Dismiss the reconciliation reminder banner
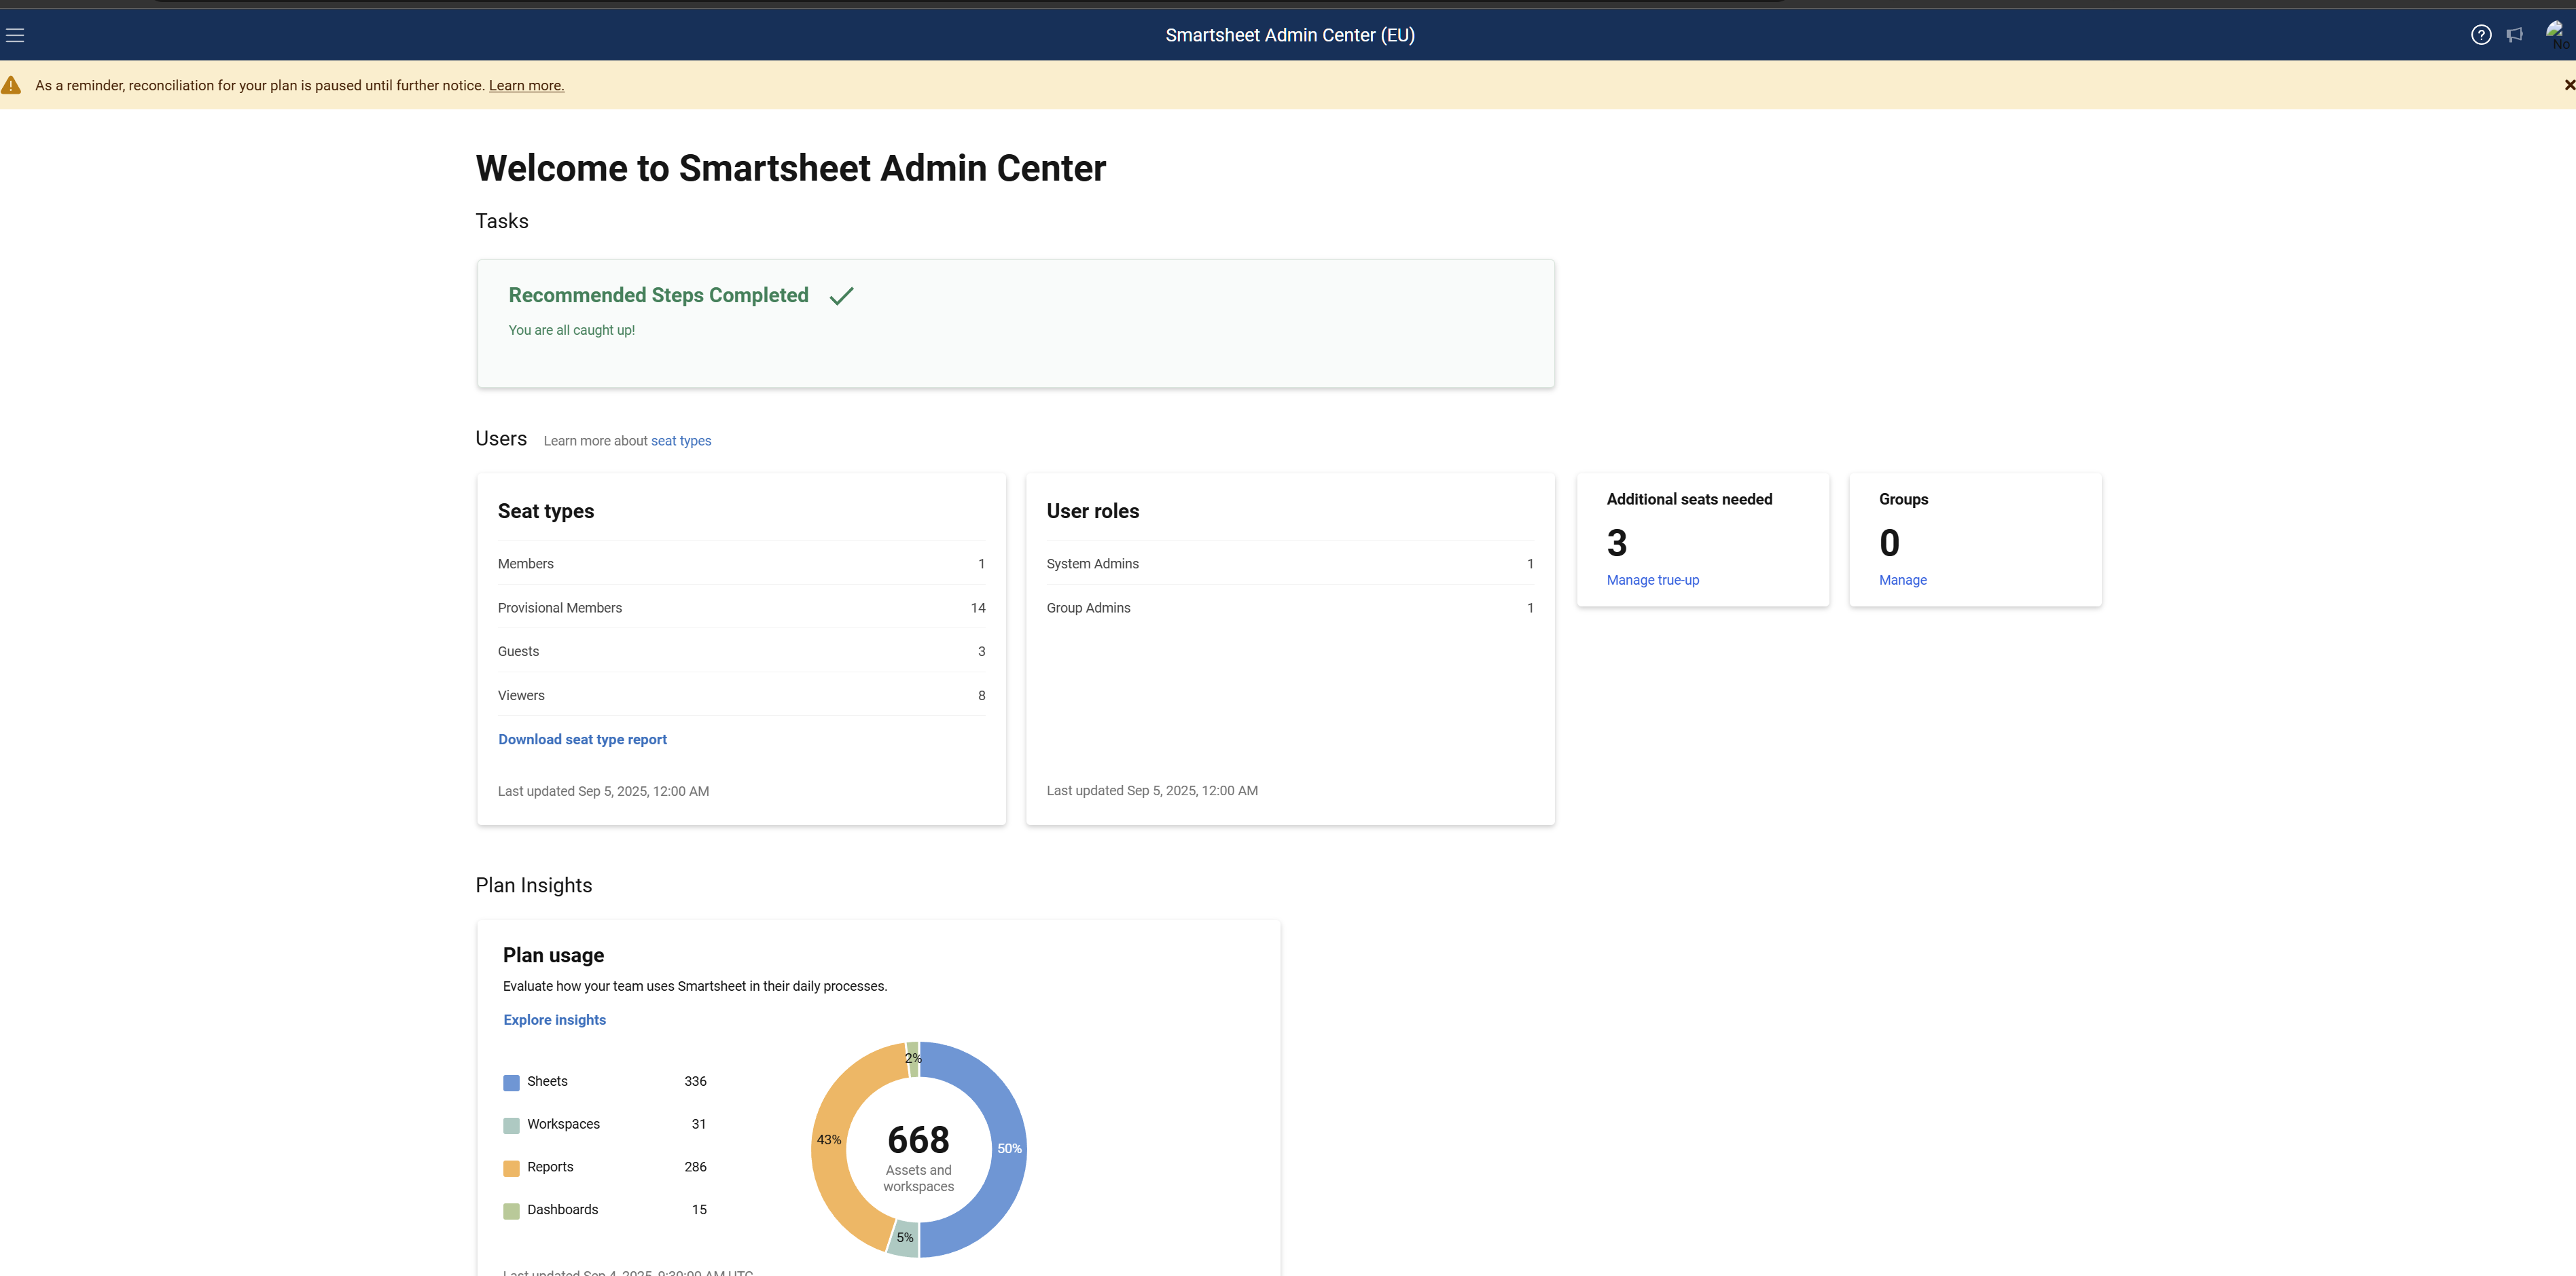Screen dimensions: 2576x1276 [x=2569, y=85]
